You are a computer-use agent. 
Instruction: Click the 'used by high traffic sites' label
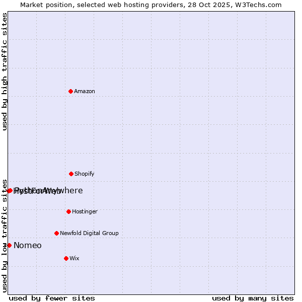[x=5, y=71]
